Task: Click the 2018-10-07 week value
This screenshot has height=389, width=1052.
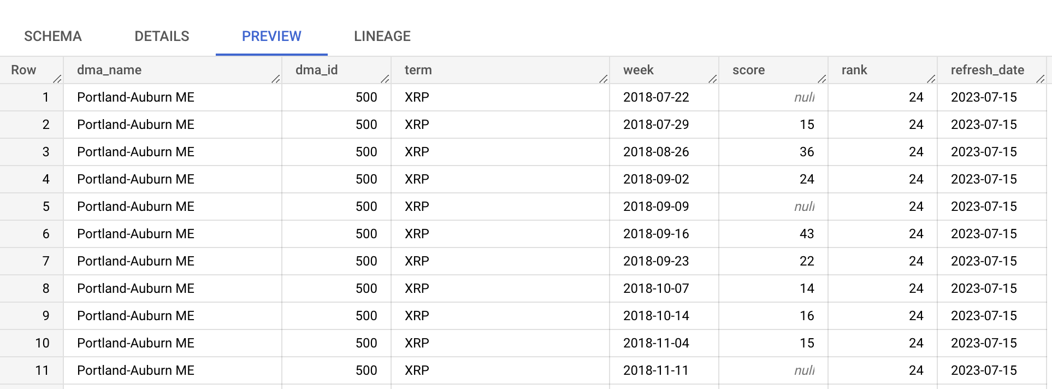Action: [x=657, y=288]
